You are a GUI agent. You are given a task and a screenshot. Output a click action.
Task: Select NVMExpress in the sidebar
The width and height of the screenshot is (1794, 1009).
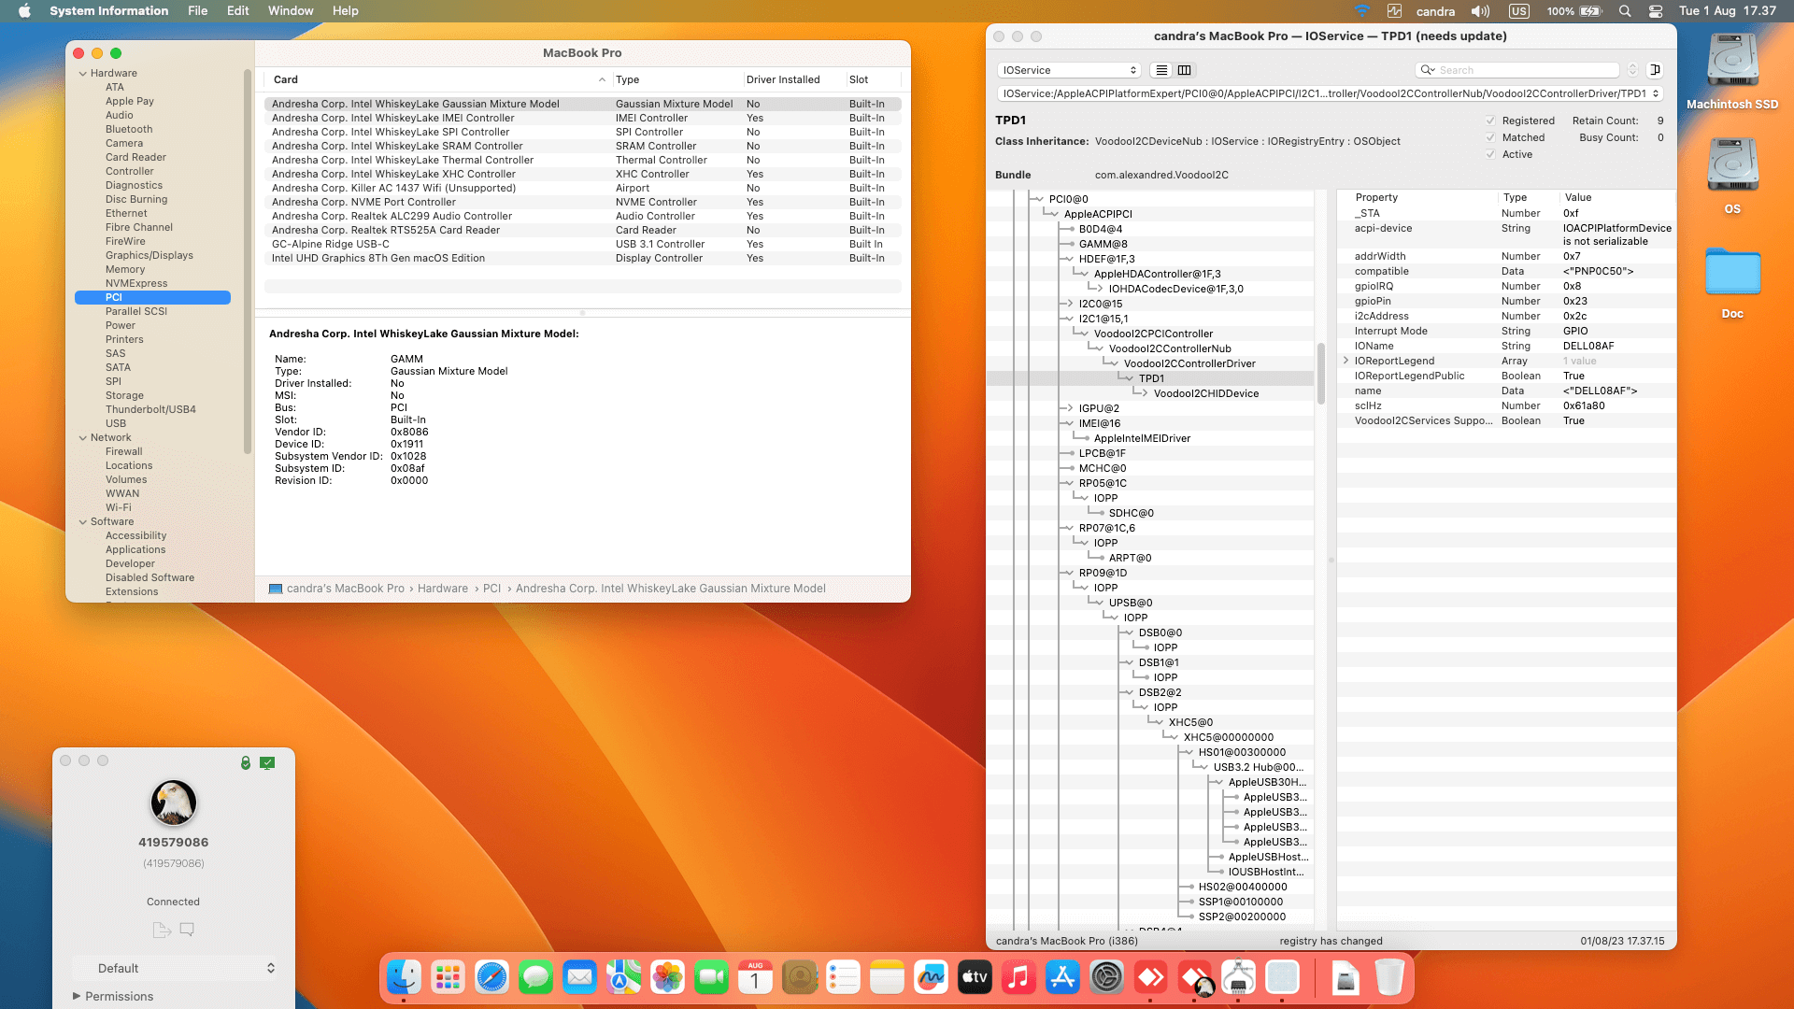click(x=136, y=283)
